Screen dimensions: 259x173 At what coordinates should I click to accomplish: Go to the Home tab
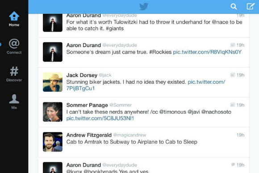tap(14, 19)
